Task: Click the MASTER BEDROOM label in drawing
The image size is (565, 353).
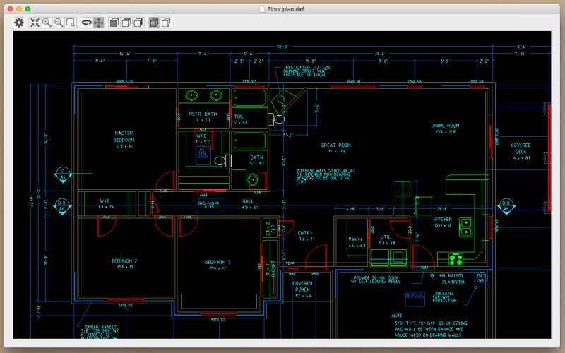Action: tap(124, 136)
